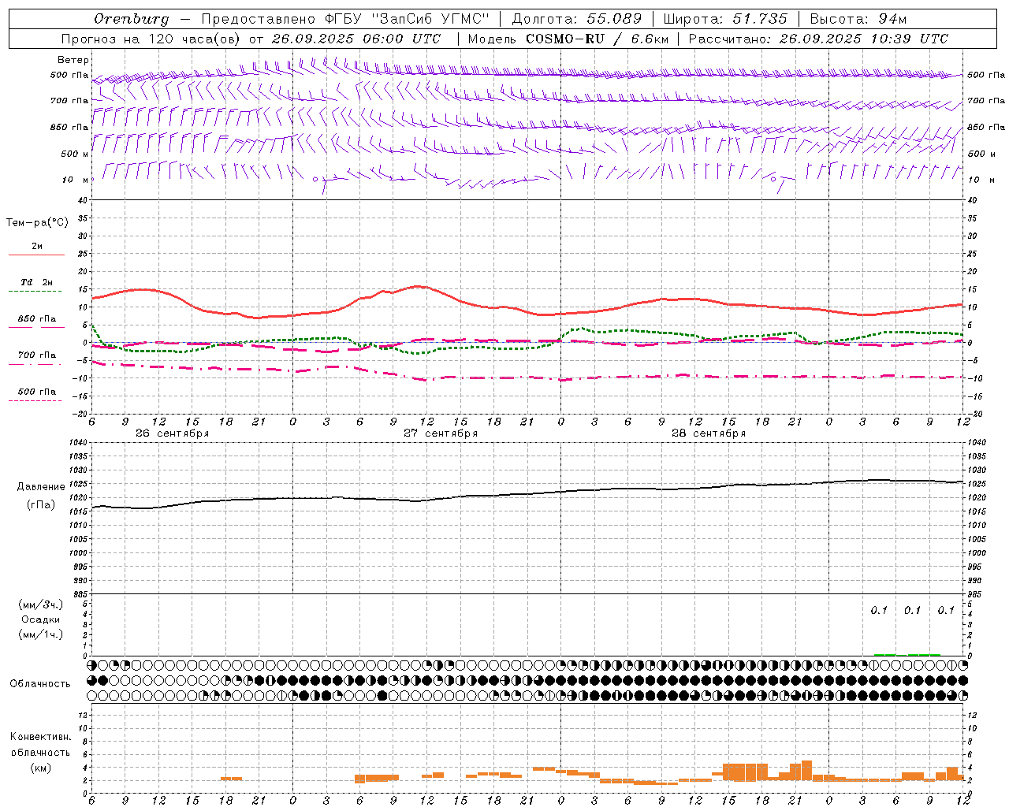Click the computed time Рассчитано: 26.09.2025 10:39 UTC
Screen dimensions: 1009x807
click(x=818, y=39)
